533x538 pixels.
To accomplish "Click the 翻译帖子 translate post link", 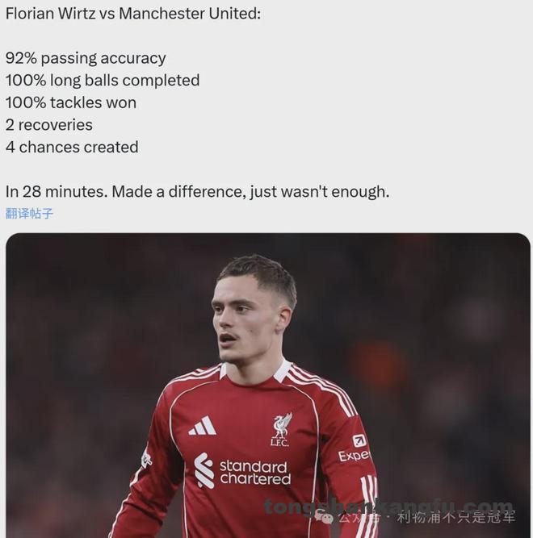I will click(x=29, y=214).
